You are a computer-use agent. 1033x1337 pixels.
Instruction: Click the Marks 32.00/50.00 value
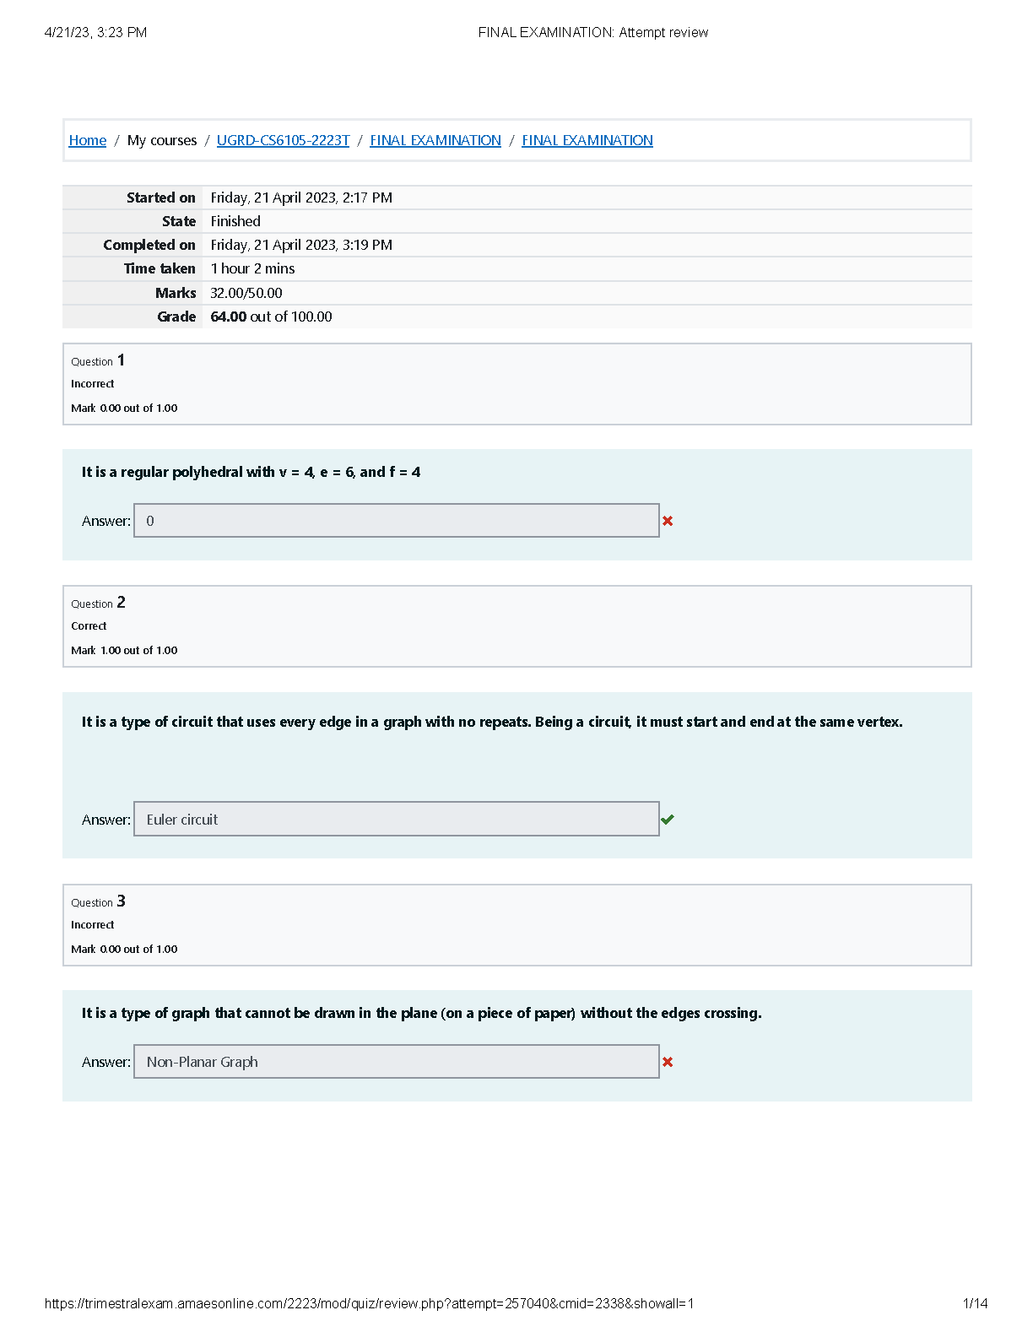point(246,293)
